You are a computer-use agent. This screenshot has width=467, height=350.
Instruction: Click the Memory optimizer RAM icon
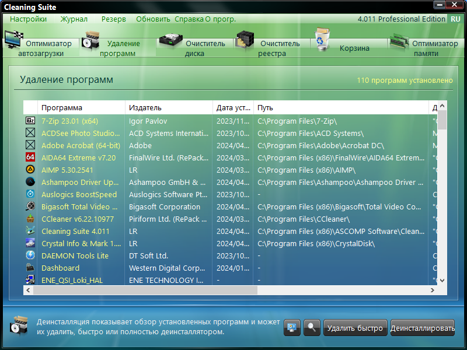[x=399, y=41]
